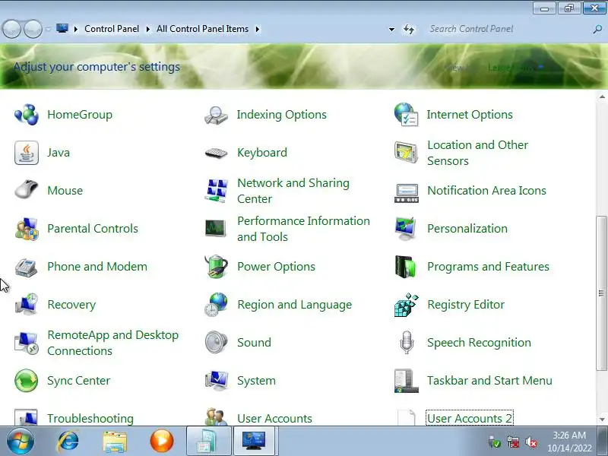Image resolution: width=608 pixels, height=456 pixels.
Task: Click the Registry Editor cubes icon
Action: click(x=406, y=305)
